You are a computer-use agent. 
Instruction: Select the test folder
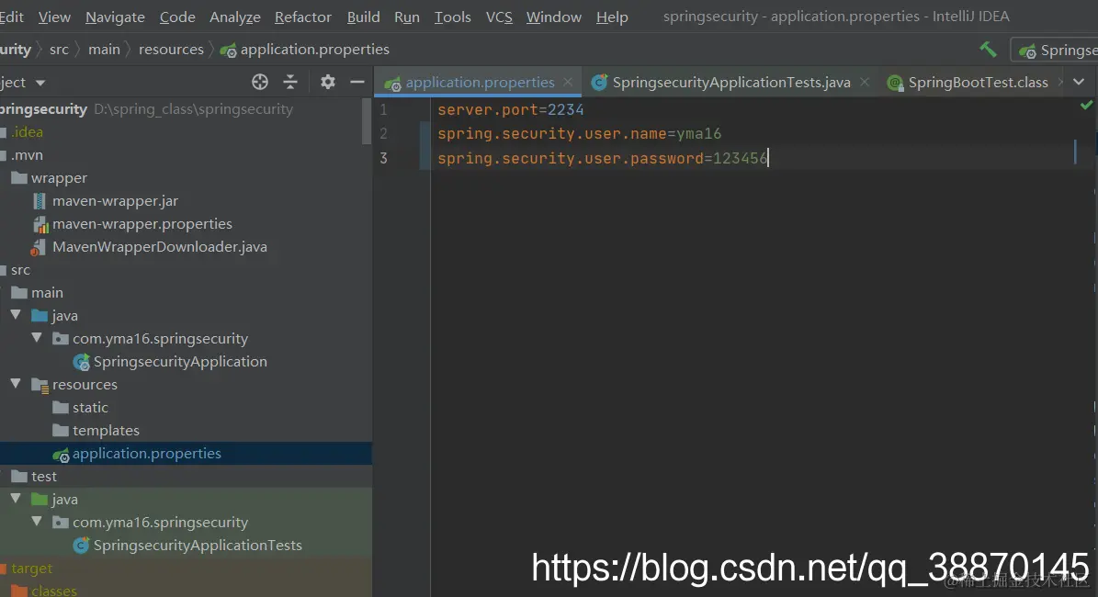(x=43, y=477)
